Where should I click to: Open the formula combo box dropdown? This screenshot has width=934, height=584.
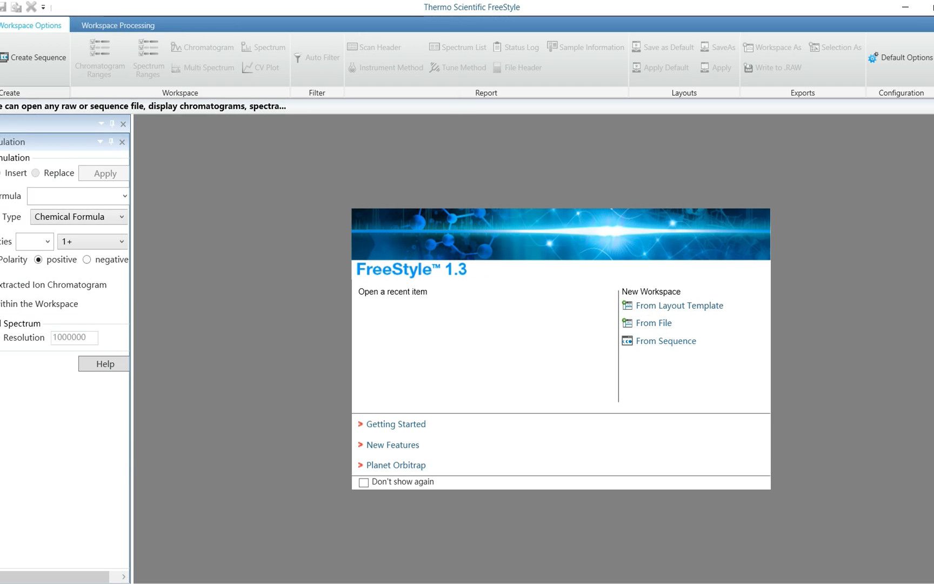(x=125, y=196)
